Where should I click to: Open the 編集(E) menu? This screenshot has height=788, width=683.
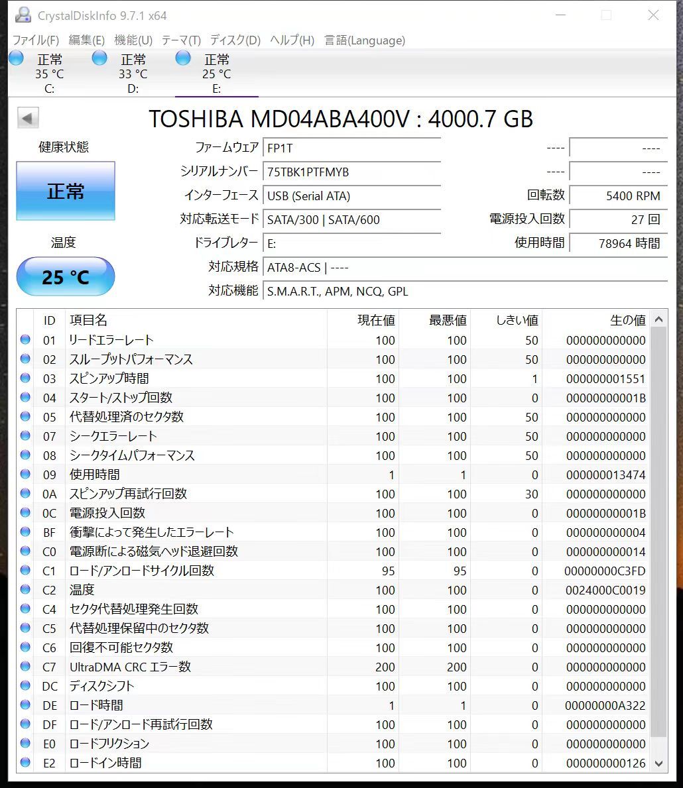coord(86,40)
